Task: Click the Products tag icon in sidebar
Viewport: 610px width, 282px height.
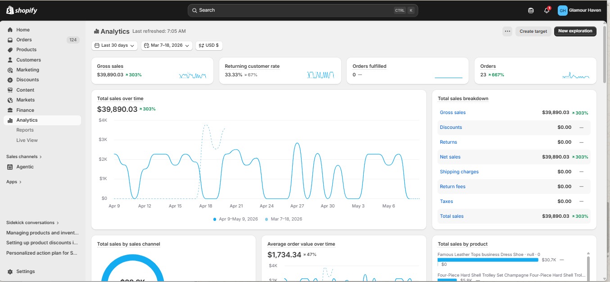Action: [10, 50]
